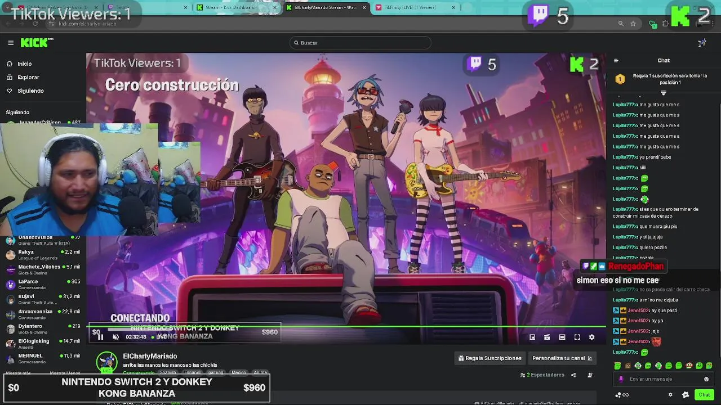Image resolution: width=721 pixels, height=405 pixels.
Task: Click the purple microphone icon in chat
Action: 621,379
